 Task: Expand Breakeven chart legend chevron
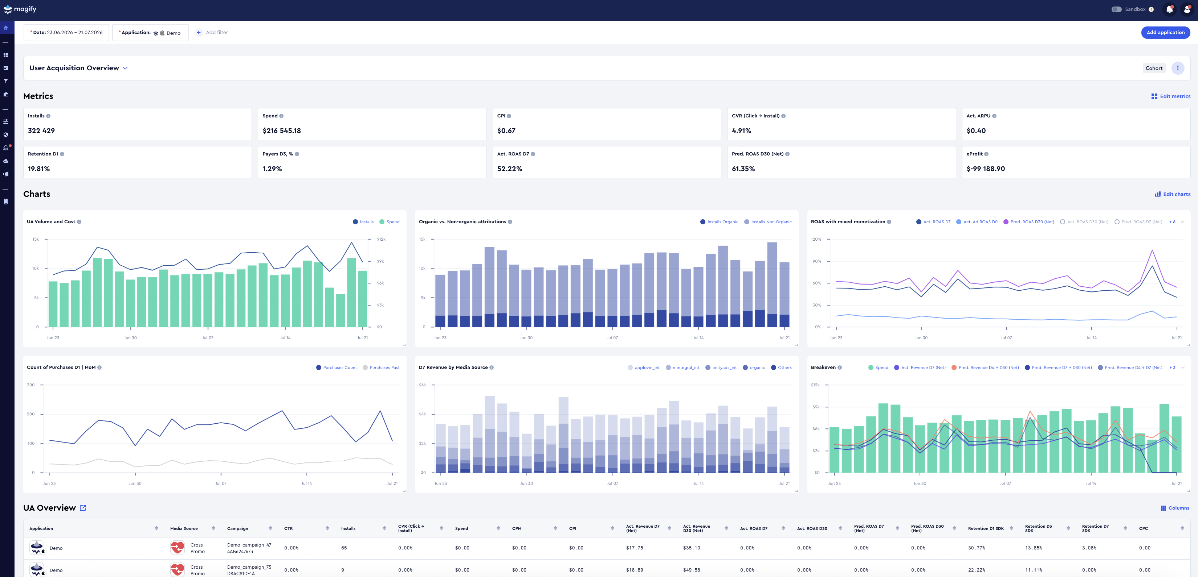1183,368
